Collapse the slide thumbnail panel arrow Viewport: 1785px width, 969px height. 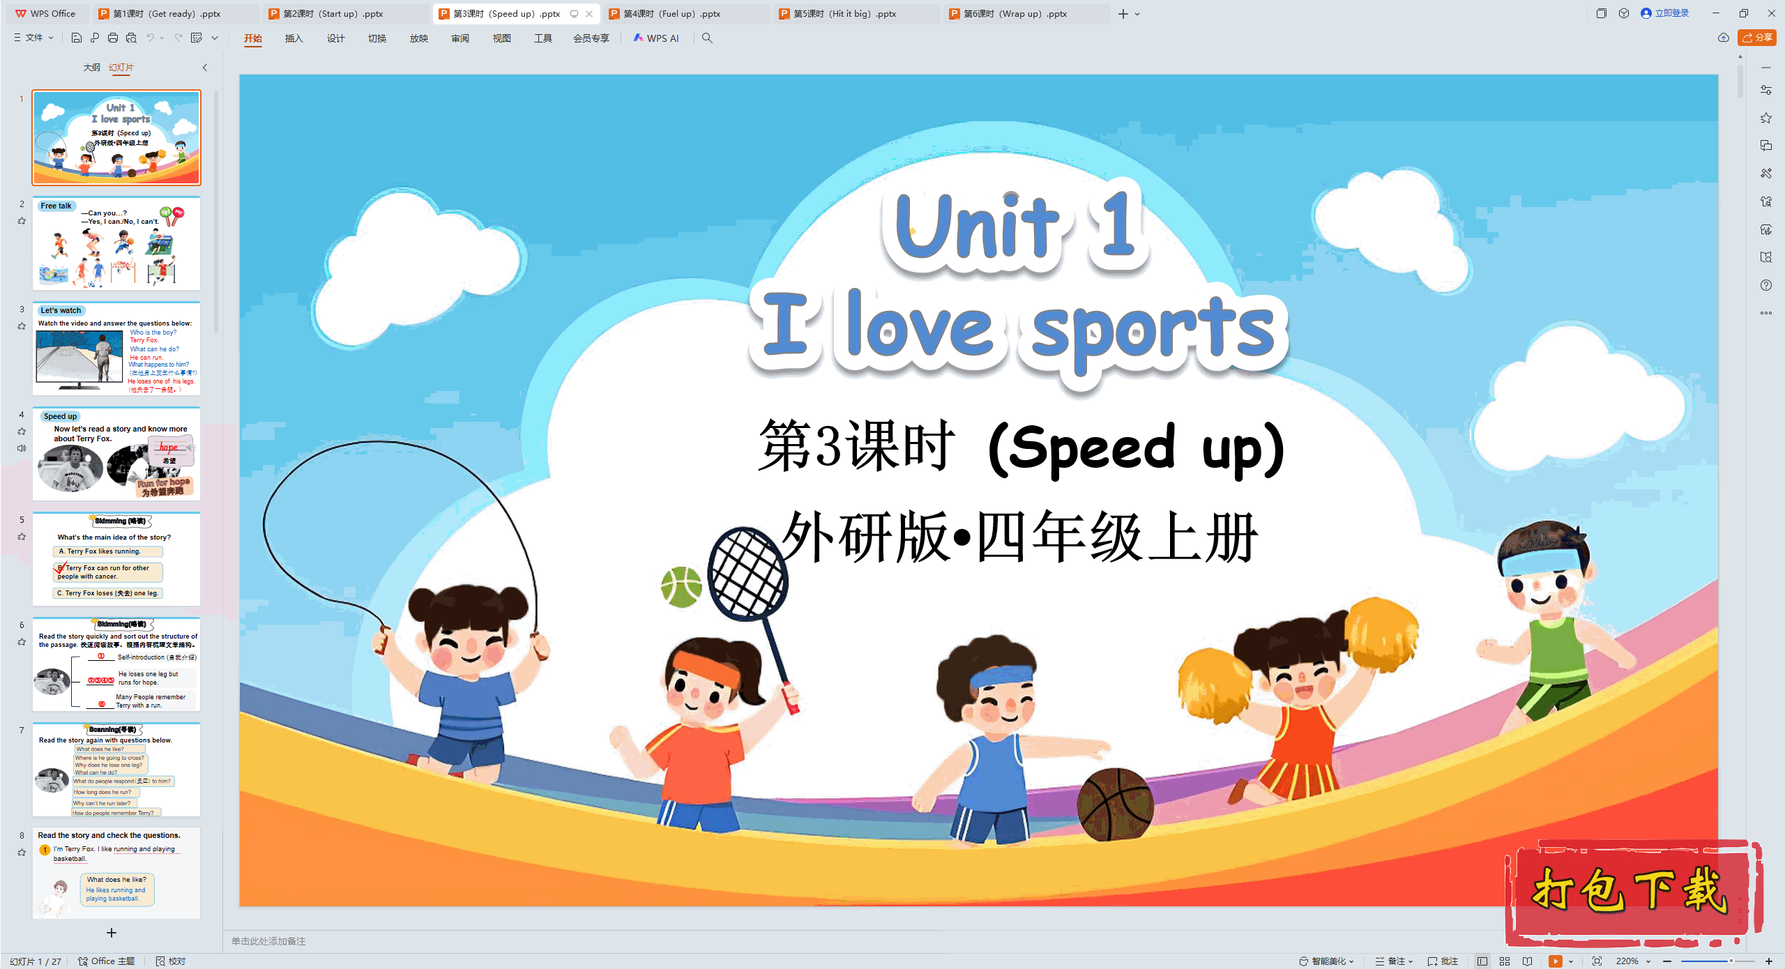coord(205,68)
